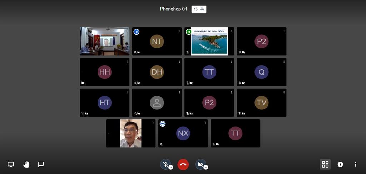This screenshot has height=174, width=366.
Task: Open the more actions menu in the toolbar
Action: tap(355, 164)
